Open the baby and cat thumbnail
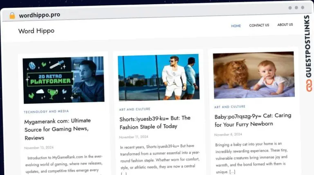 tap(253, 75)
